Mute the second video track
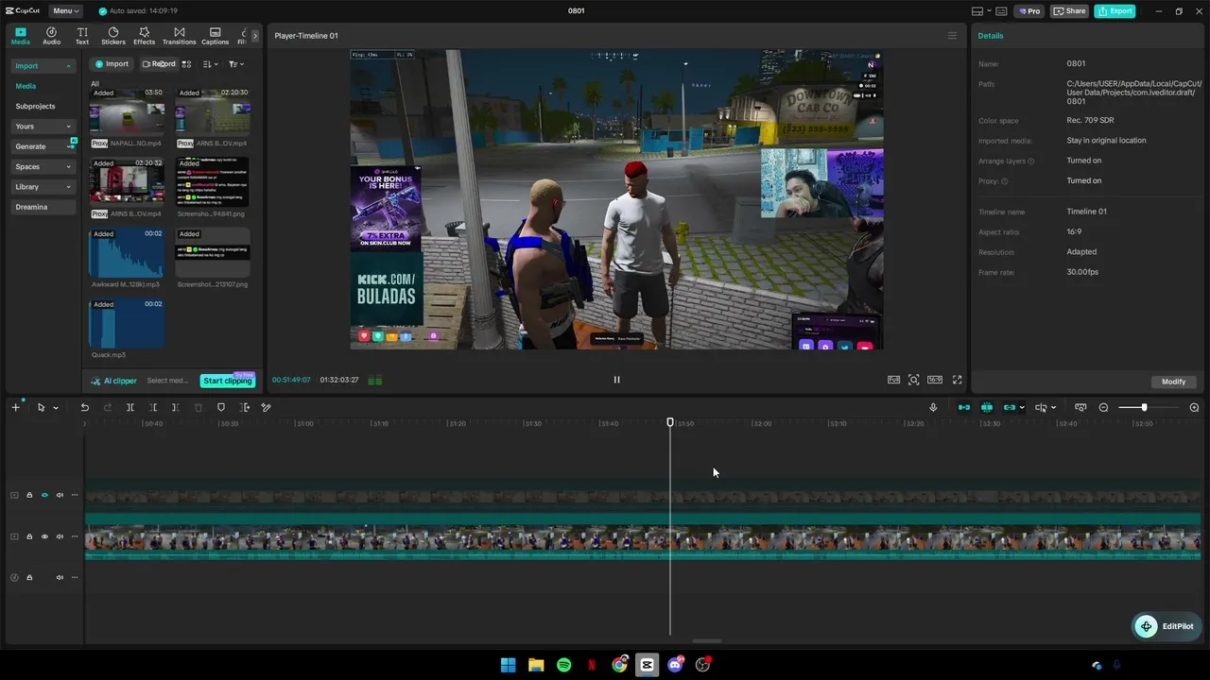 point(60,536)
